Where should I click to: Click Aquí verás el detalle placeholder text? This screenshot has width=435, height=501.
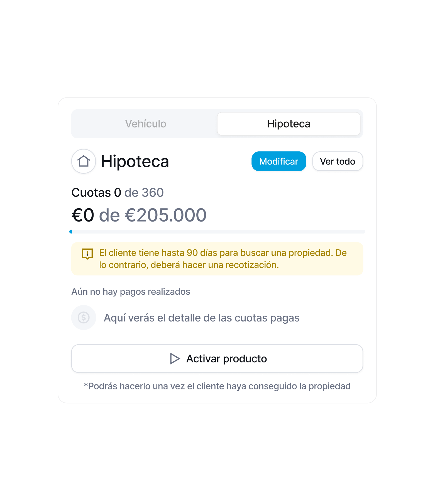[x=202, y=318]
